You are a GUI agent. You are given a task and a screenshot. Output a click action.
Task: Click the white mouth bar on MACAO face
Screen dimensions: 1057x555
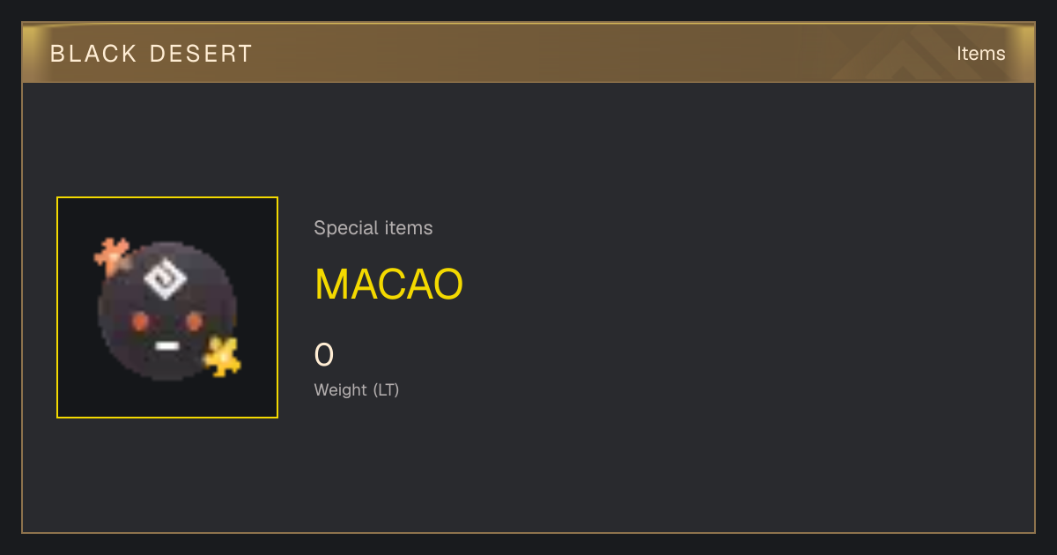click(166, 345)
